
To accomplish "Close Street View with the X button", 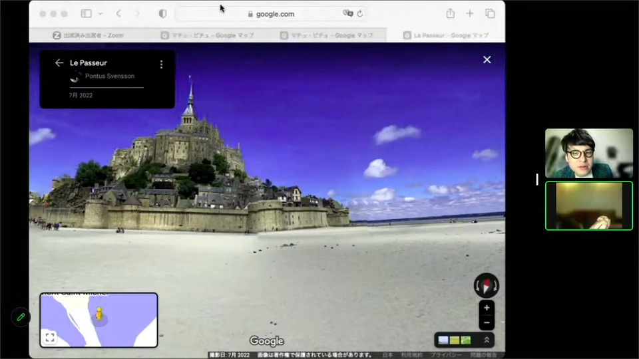I will [487, 60].
